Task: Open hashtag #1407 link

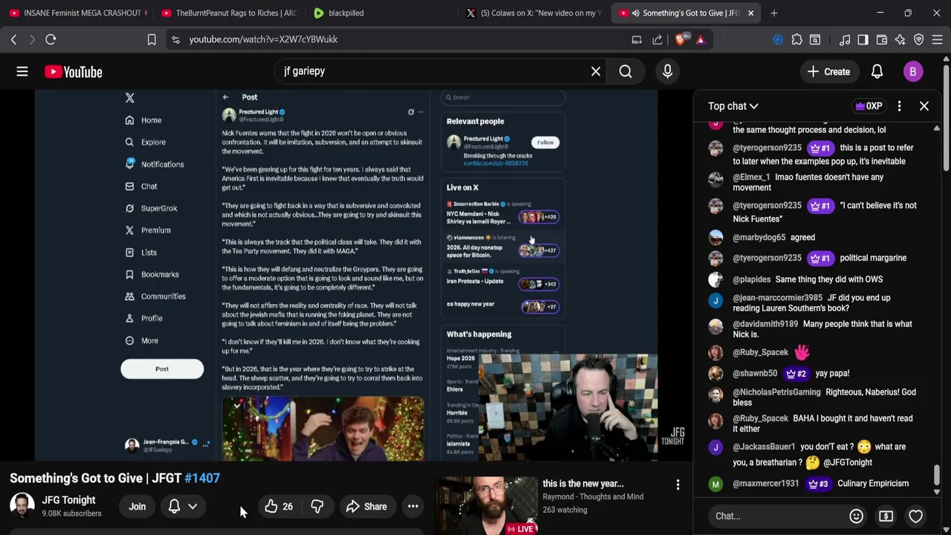Action: [x=202, y=479]
